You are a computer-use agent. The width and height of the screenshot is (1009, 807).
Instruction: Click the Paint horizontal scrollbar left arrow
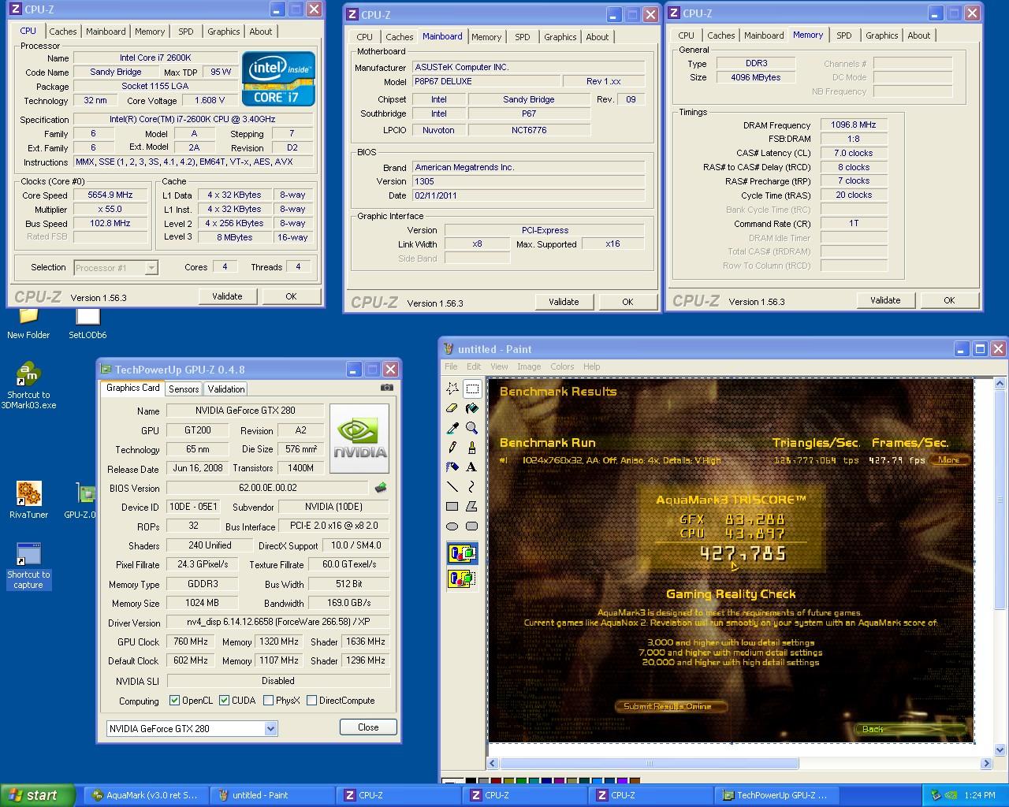click(493, 763)
